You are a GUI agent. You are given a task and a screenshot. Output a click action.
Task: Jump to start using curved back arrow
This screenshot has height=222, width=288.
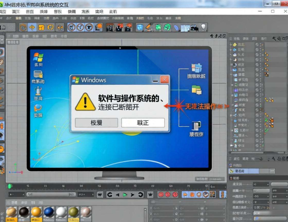point(109,195)
